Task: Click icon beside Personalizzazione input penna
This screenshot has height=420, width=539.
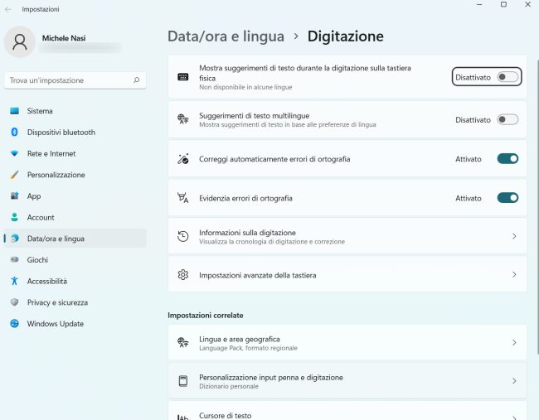Action: click(183, 381)
